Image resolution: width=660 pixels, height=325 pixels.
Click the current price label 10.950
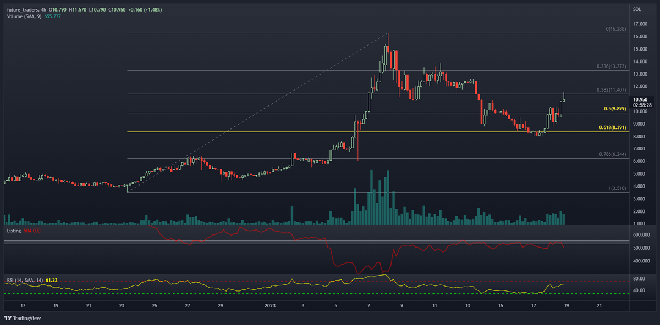[x=640, y=100]
